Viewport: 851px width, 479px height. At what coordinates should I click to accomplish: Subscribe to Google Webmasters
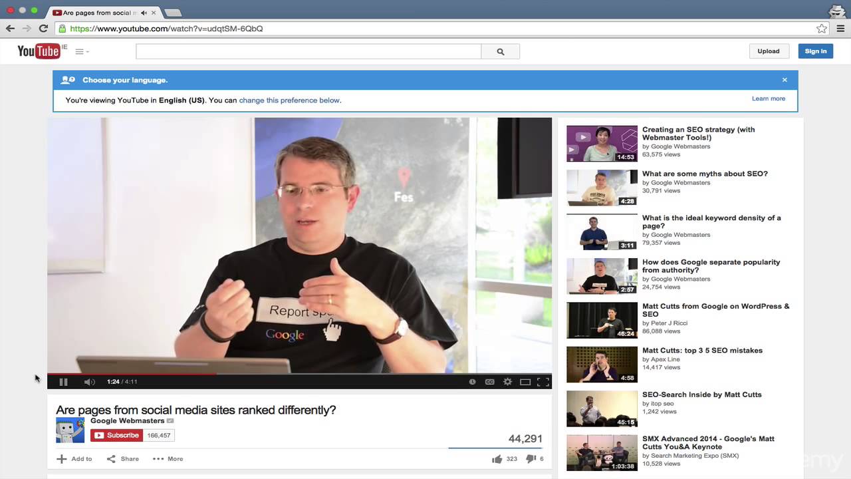point(116,436)
